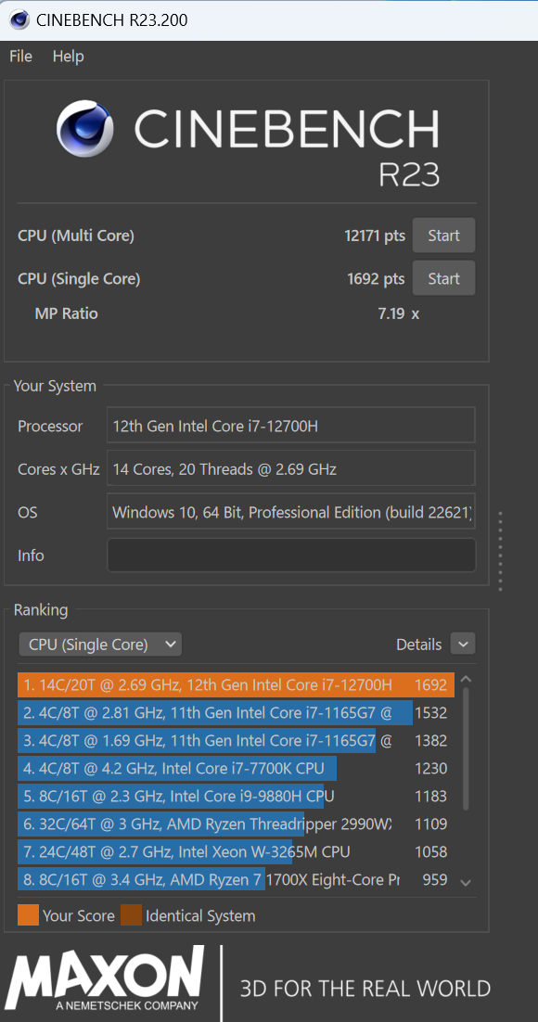Viewport: 538px width, 1022px height.
Task: Select the Xeon W-3265M ranking row
Action: click(x=236, y=852)
